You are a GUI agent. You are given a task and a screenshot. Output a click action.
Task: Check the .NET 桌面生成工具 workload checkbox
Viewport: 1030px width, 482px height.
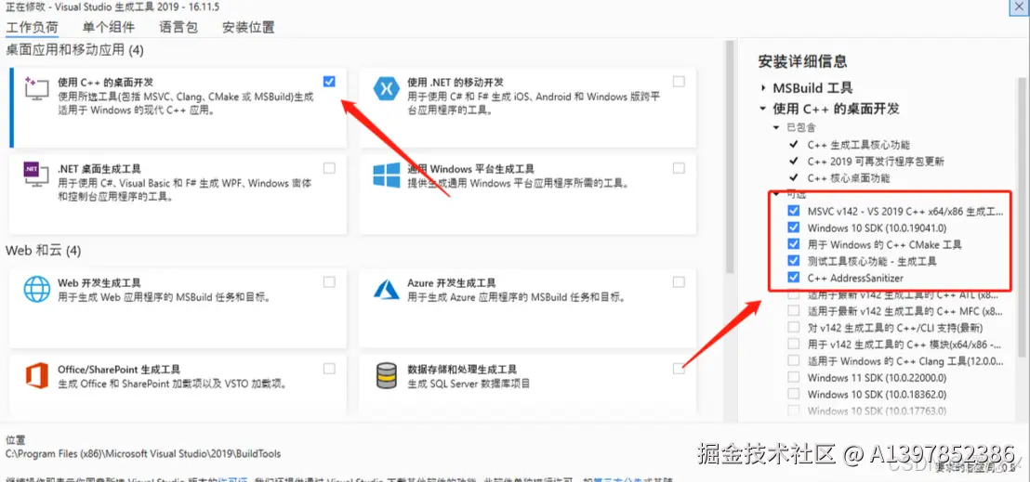tap(329, 168)
